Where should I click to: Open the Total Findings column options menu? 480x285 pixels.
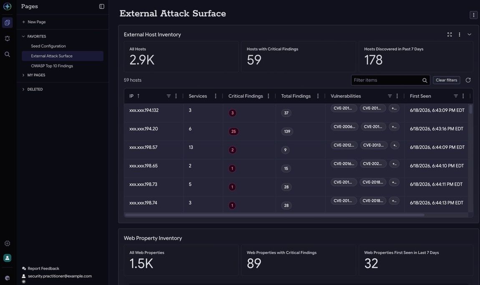coord(318,96)
